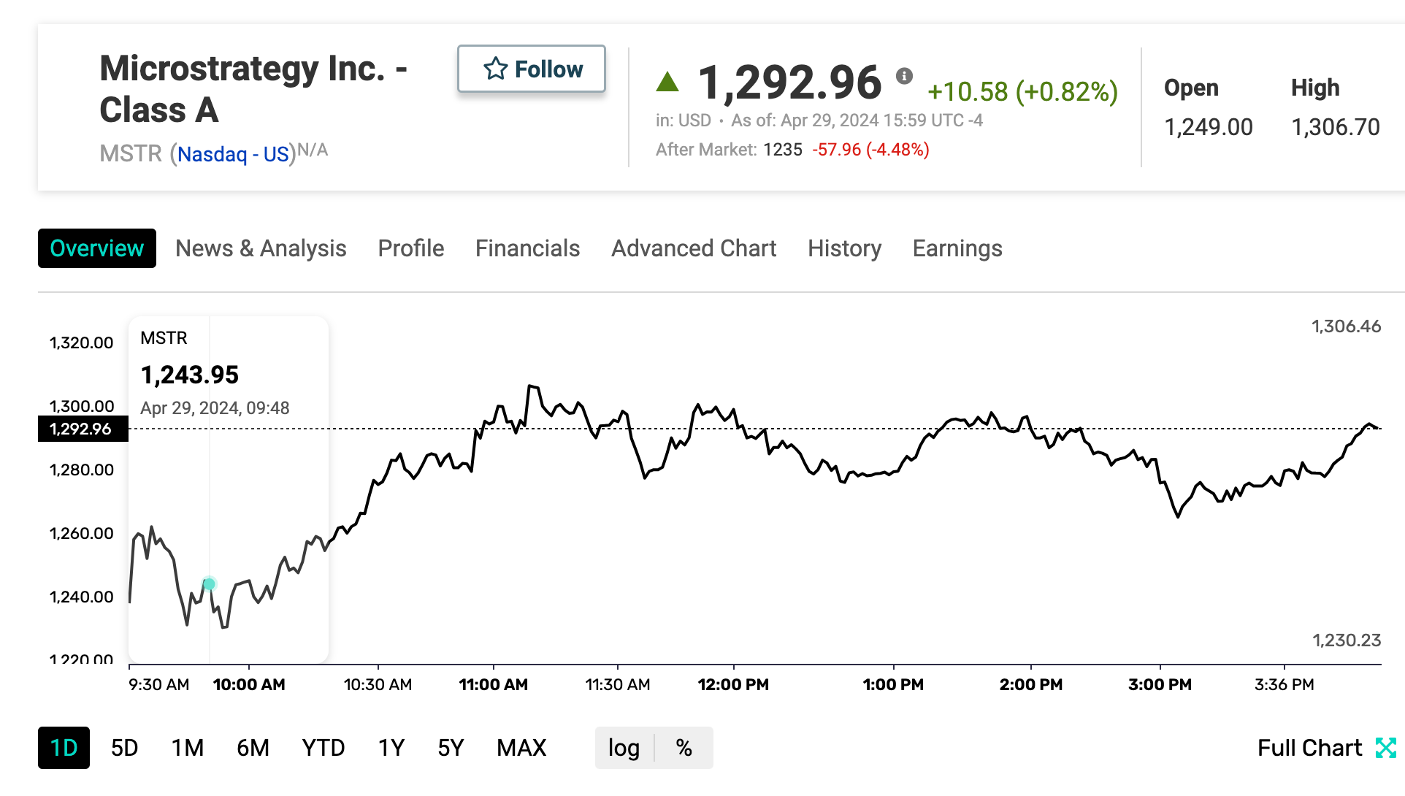This screenshot has height=796, width=1405.
Task: Select the Earnings tab
Action: (957, 248)
